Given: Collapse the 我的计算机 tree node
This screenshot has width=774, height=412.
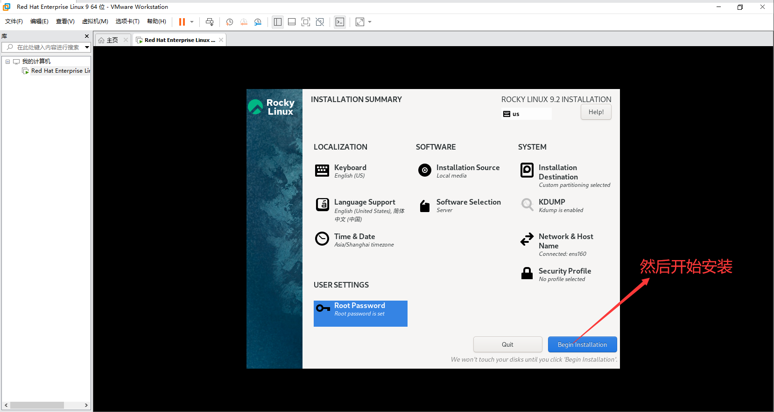Looking at the screenshot, I should point(7,62).
